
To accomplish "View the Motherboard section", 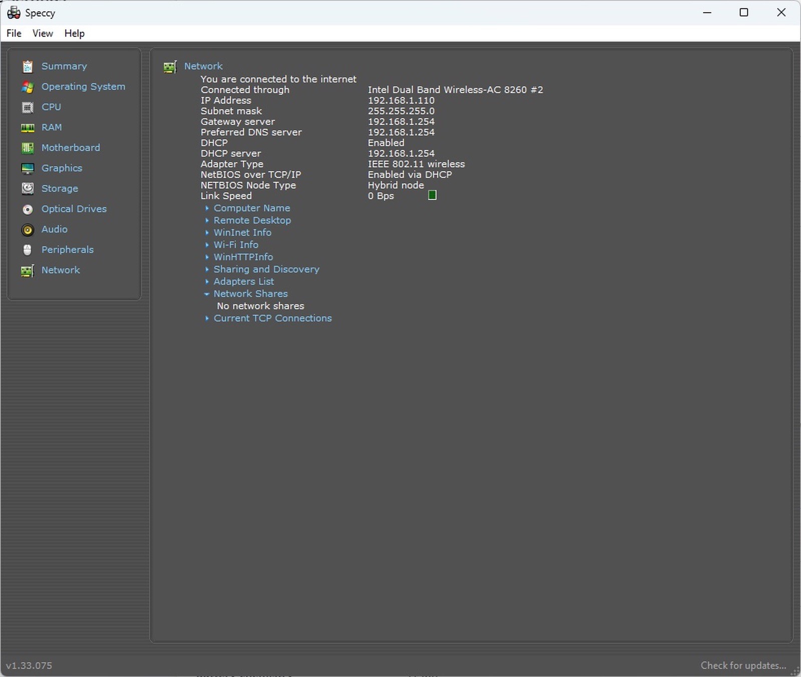I will 71,148.
